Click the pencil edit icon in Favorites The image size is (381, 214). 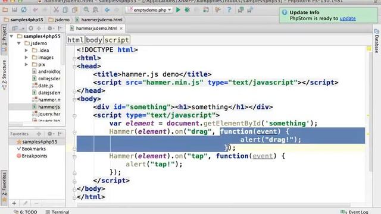25,203
